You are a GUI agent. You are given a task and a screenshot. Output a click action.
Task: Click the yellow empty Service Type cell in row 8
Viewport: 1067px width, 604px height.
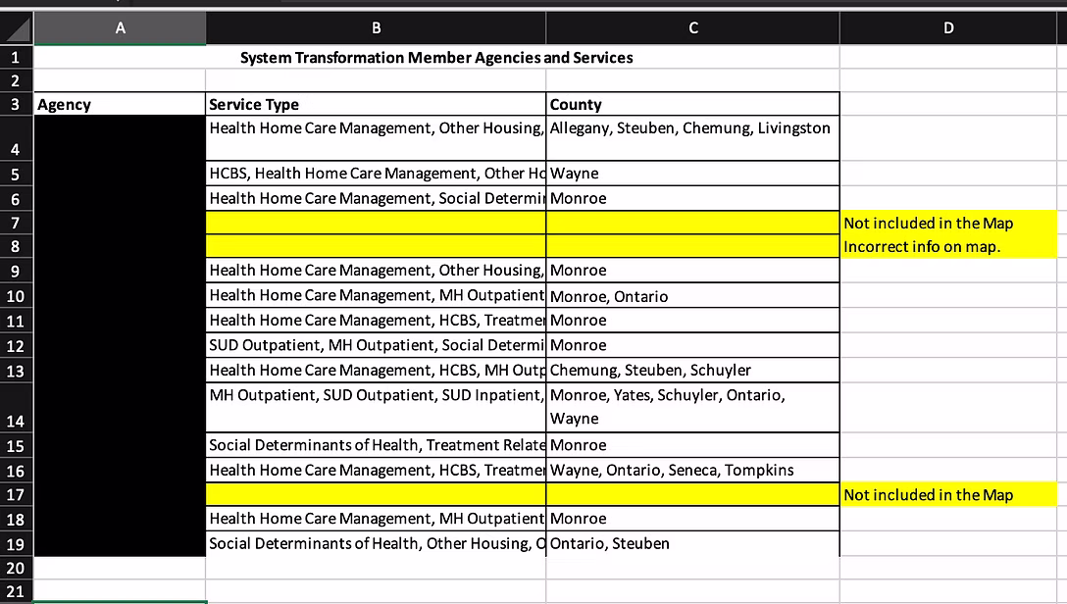point(377,247)
